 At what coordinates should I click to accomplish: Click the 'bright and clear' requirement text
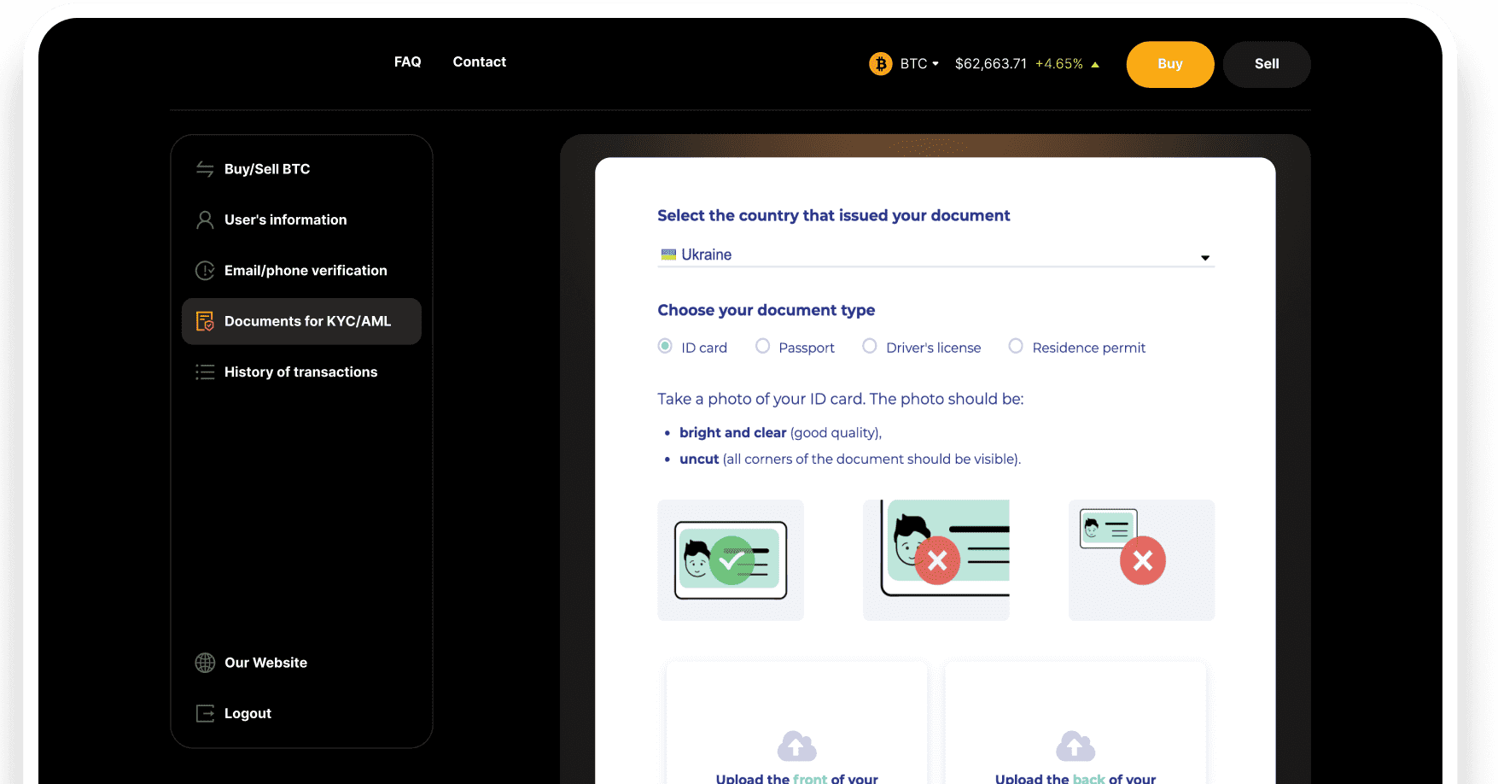733,433
